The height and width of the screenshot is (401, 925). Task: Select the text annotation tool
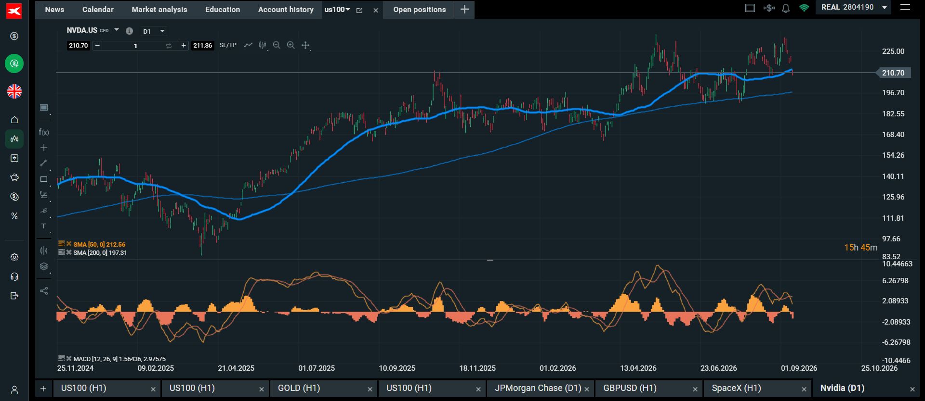click(x=44, y=226)
